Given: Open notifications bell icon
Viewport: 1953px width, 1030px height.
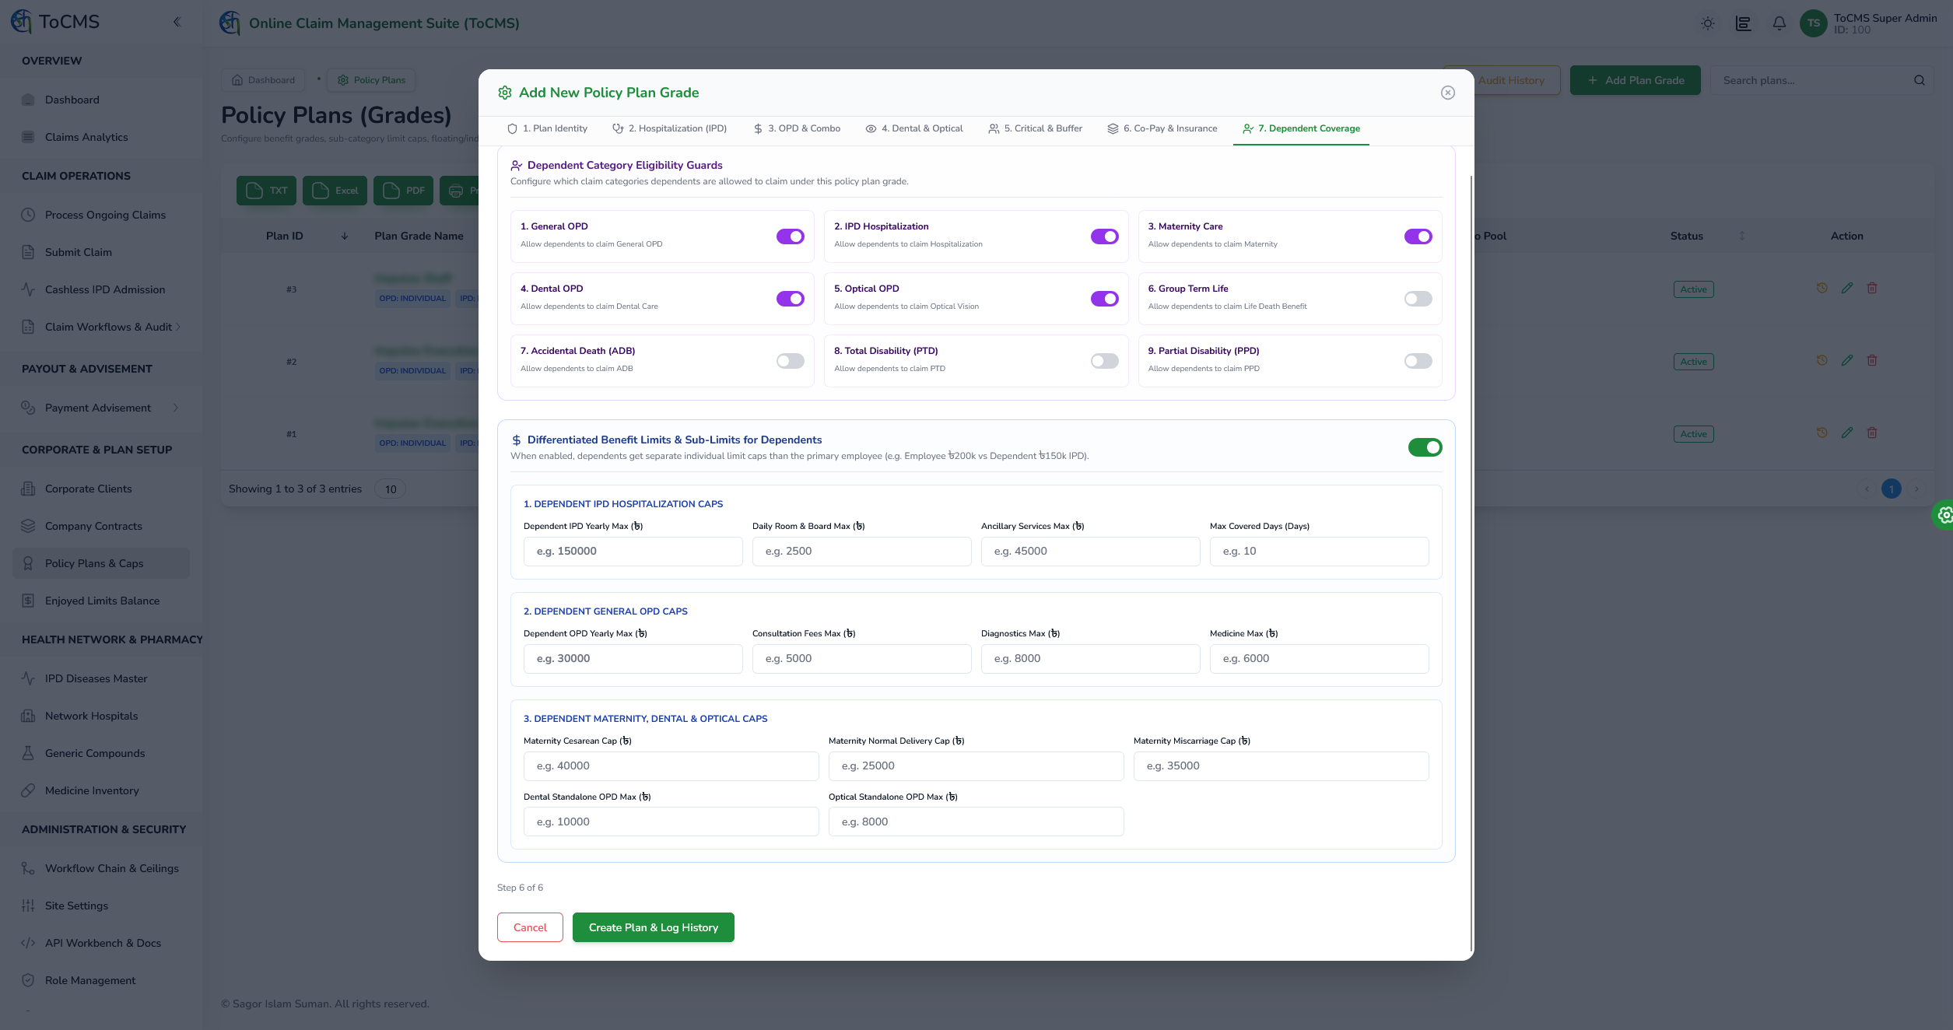Looking at the screenshot, I should [x=1779, y=23].
